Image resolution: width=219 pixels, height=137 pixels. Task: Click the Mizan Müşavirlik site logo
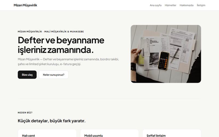click(25, 5)
